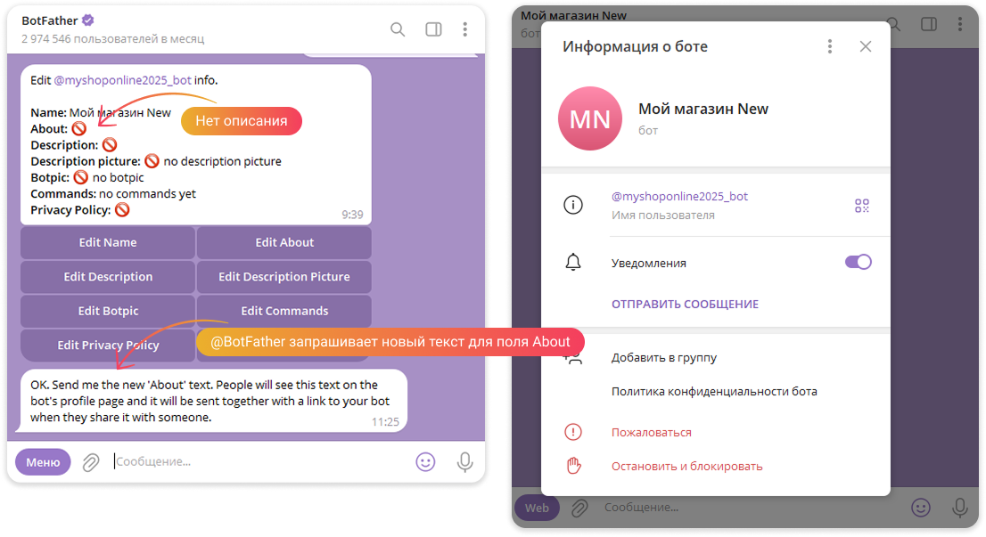Open the BotFather chat three-dot menu
The height and width of the screenshot is (537, 986).
(465, 29)
